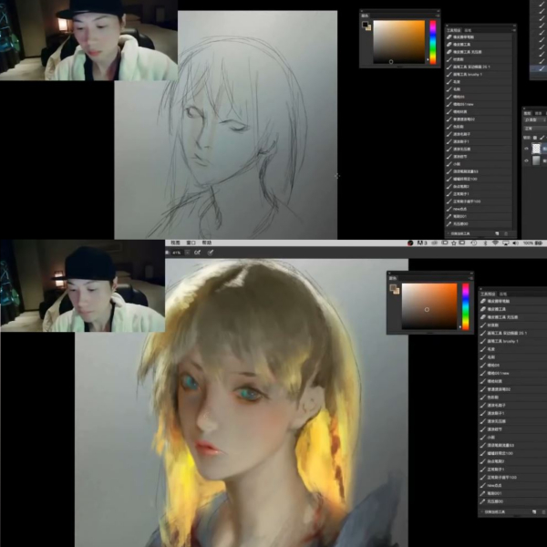Switch to second tab in portrait screen presets panel
547x547 pixels.
point(502,294)
